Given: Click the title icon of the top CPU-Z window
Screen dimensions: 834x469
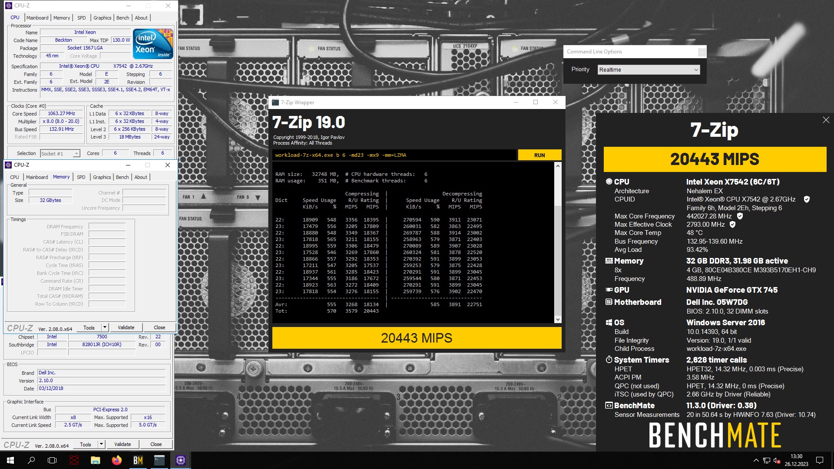Looking at the screenshot, I should click(9, 6).
